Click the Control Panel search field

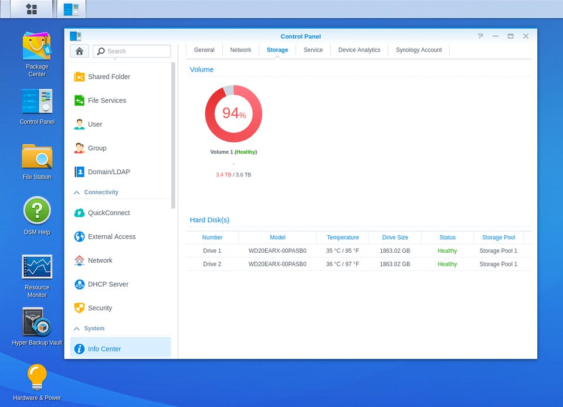click(x=132, y=51)
